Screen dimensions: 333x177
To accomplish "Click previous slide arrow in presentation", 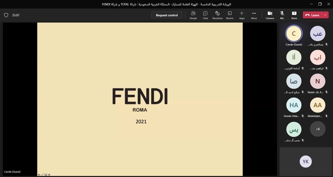I will click(39, 175).
